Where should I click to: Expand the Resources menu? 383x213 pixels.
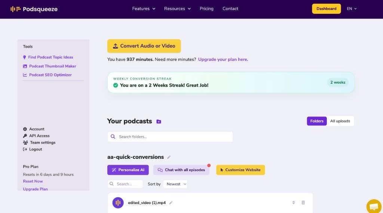pyautogui.click(x=177, y=9)
